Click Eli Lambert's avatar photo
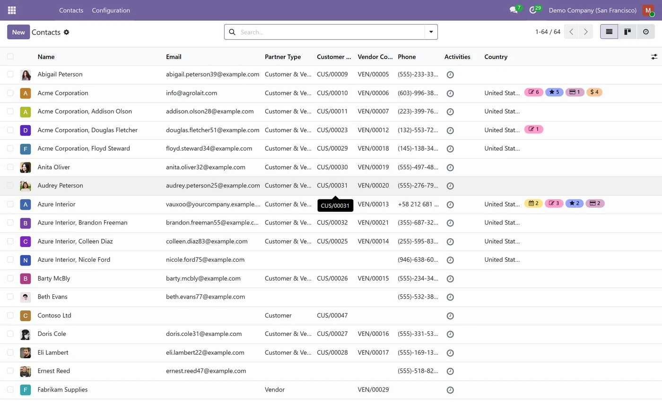Screen dimensions: 662x402 tap(26, 352)
